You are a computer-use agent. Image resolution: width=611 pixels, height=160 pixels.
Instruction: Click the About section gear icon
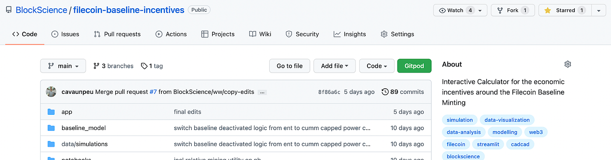click(x=568, y=64)
